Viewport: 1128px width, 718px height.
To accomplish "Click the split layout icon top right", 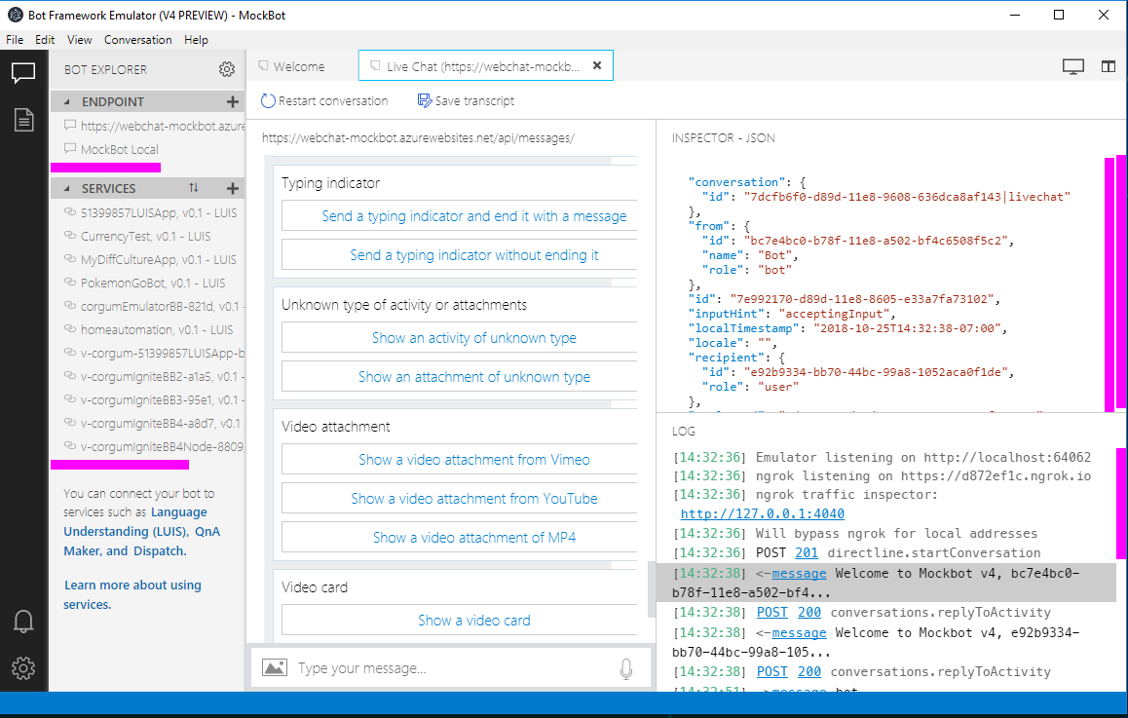I will pyautogui.click(x=1109, y=64).
